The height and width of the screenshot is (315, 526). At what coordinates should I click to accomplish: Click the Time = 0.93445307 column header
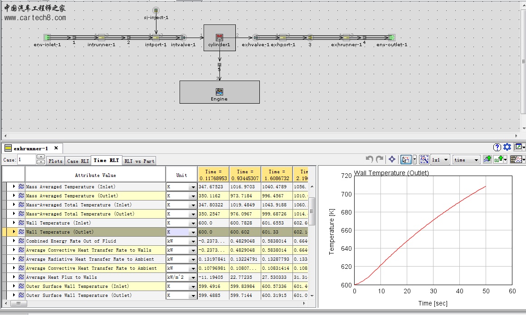[245, 175]
